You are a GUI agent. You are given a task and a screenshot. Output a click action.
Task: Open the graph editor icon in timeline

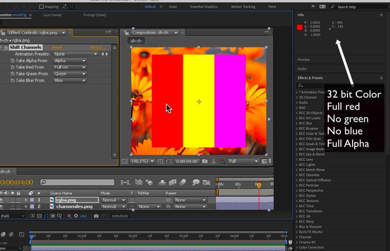tap(206, 182)
